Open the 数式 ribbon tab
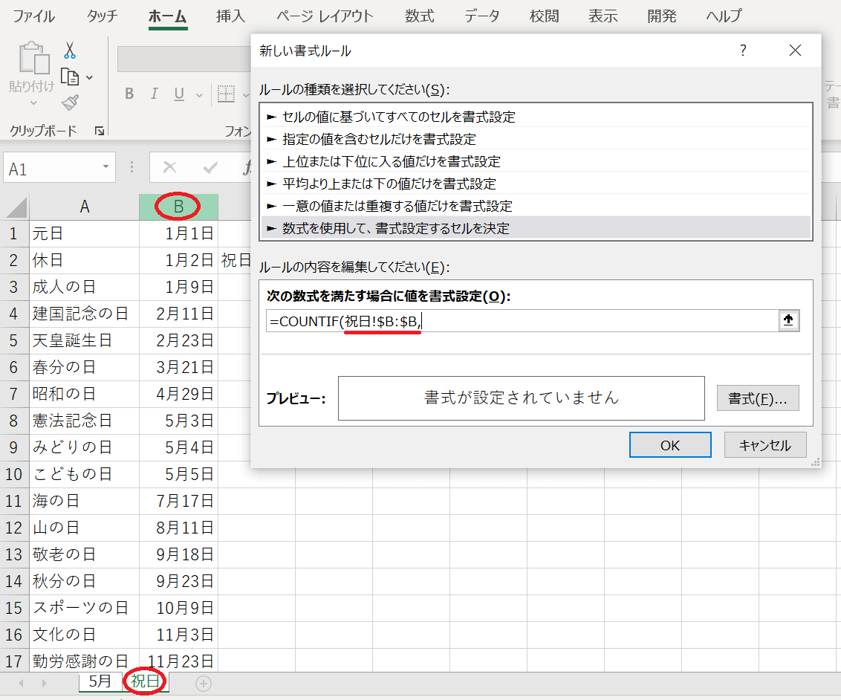 tap(420, 16)
